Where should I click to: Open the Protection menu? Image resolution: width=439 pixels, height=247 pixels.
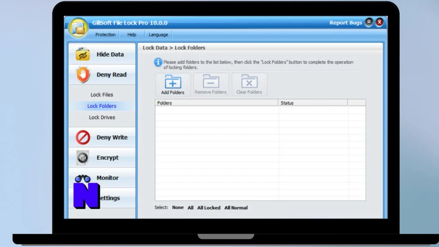(x=105, y=35)
